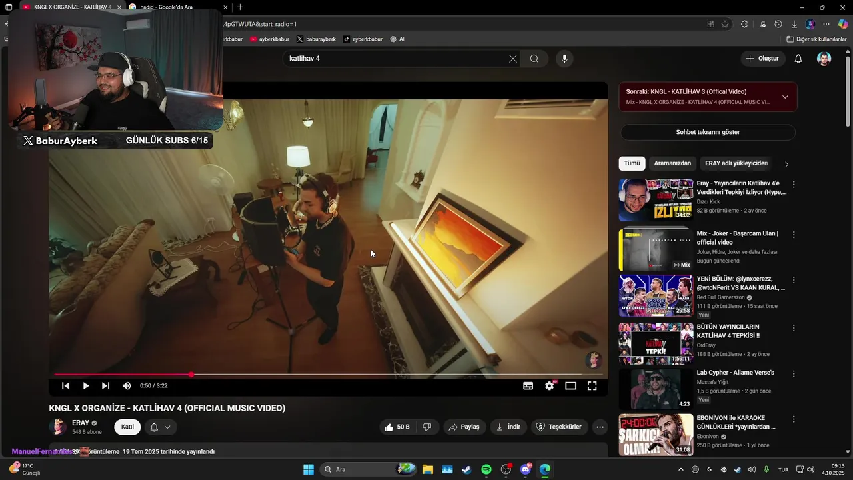This screenshot has height=480, width=853.
Task: Seek on the red video progress bar
Action: [x=329, y=375]
